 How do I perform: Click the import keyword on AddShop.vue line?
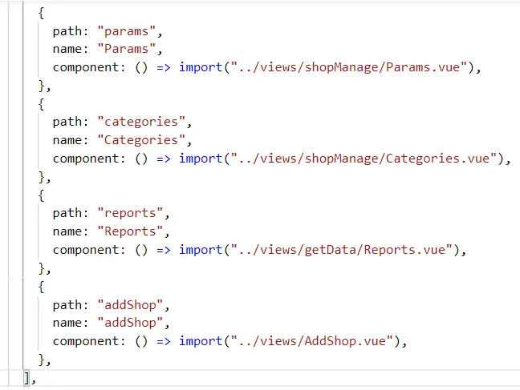pos(201,342)
